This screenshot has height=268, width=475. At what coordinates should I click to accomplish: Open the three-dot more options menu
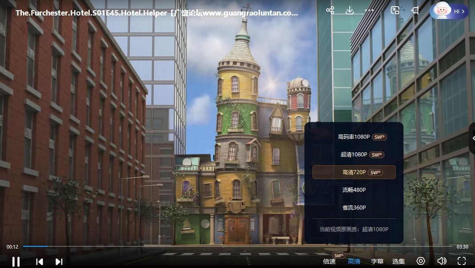tap(369, 10)
